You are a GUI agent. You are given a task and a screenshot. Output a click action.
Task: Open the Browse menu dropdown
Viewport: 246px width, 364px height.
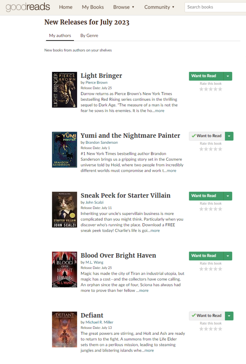124,7
